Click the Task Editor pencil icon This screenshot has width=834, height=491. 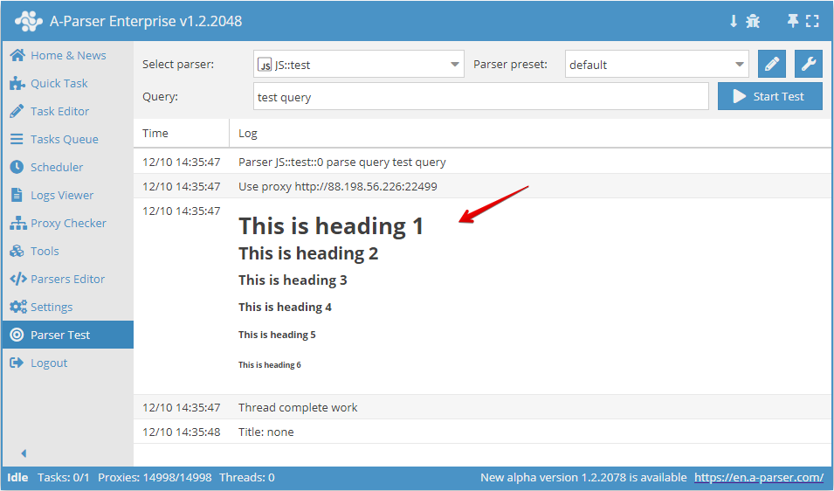[17, 111]
